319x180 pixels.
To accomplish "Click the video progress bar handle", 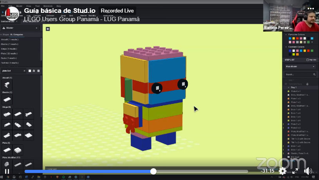I will point(153,171).
